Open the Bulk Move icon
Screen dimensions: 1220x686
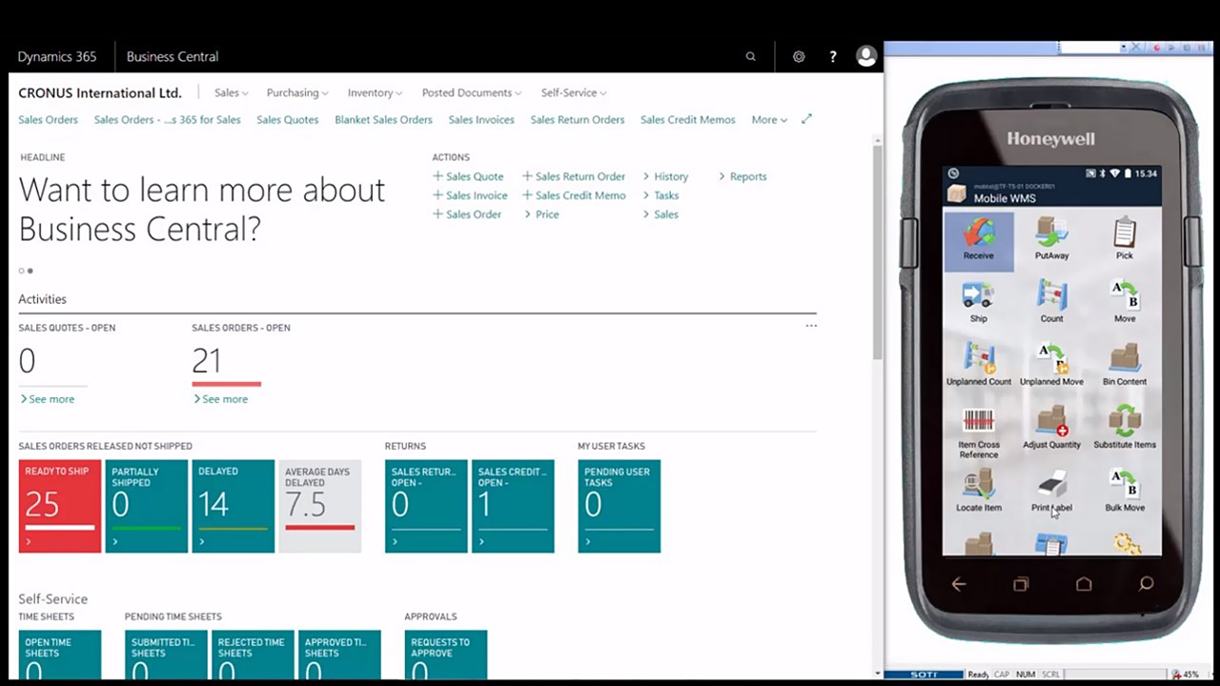click(x=1125, y=492)
